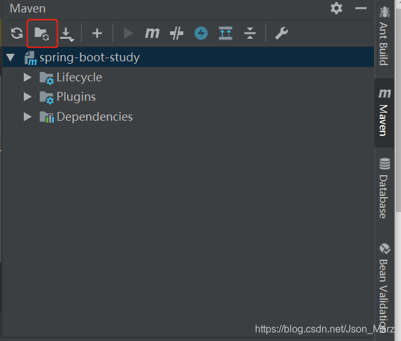Select the Lifecycle tree item
The height and width of the screenshot is (341, 401).
(80, 77)
